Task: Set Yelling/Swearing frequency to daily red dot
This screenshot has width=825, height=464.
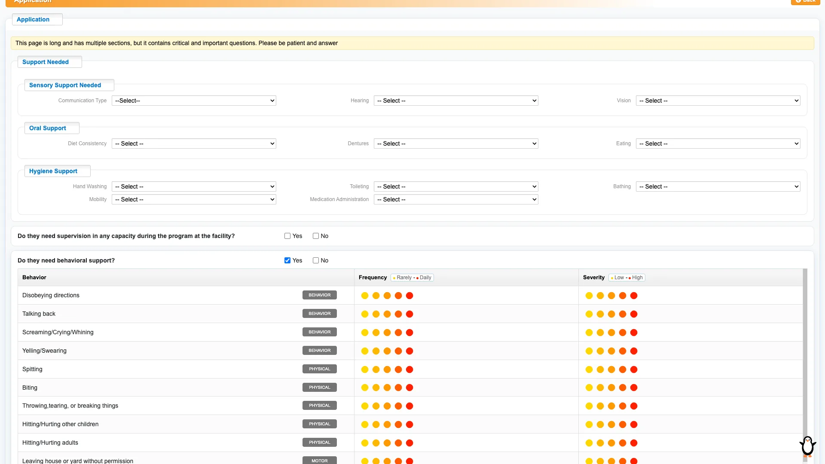Action: [409, 351]
